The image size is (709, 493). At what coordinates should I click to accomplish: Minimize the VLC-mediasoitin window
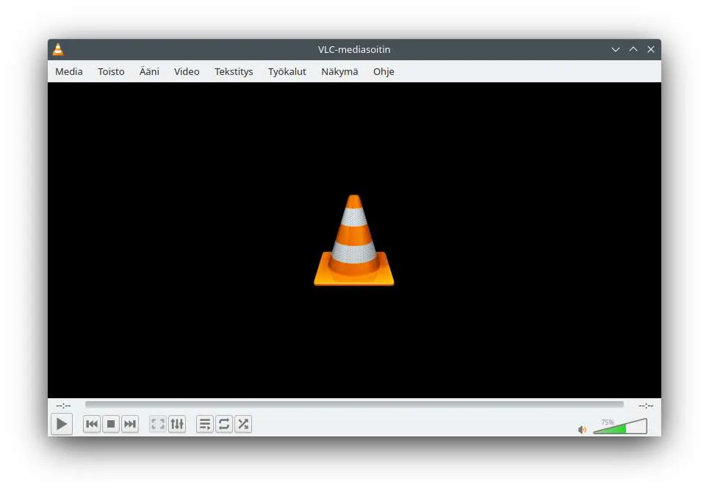coord(616,49)
